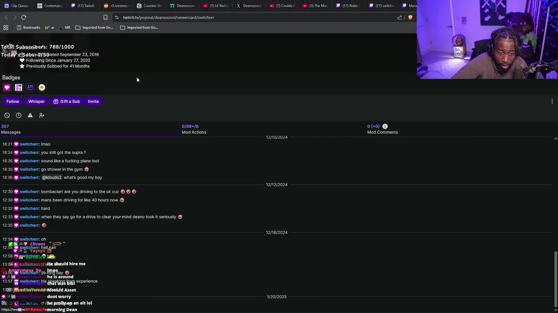Open the viewer card three-dot menu
The height and width of the screenshot is (313, 558).
pos(552,101)
